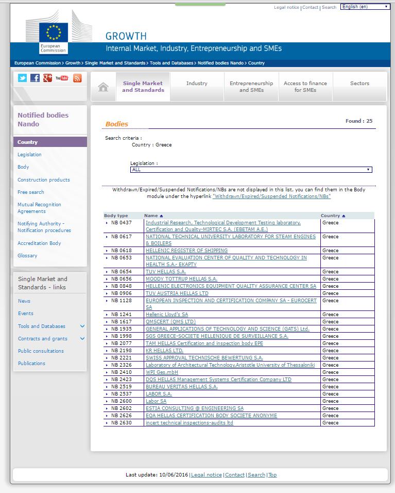Open the Public consultations link
Viewport: 395px width, 493px height.
[41, 351]
